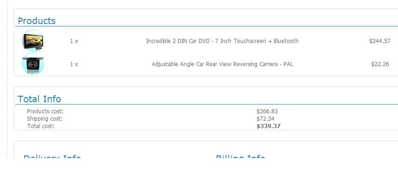Click the Products cost label
The image size is (398, 185).
click(x=45, y=111)
